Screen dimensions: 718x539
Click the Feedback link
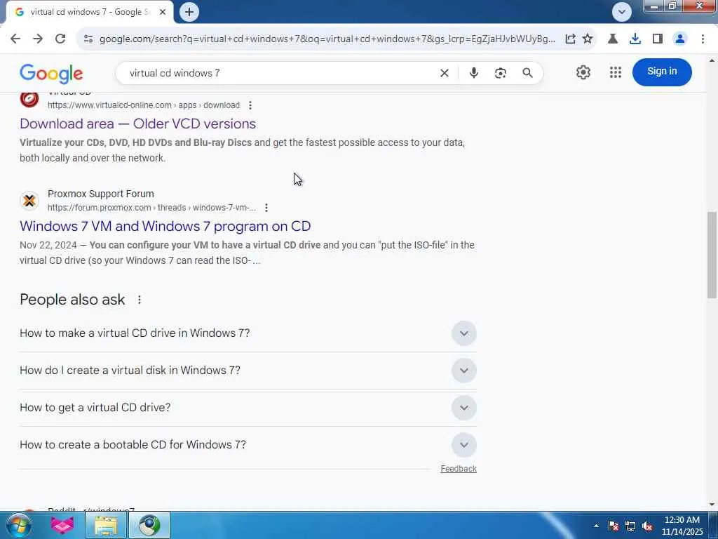pyautogui.click(x=459, y=468)
